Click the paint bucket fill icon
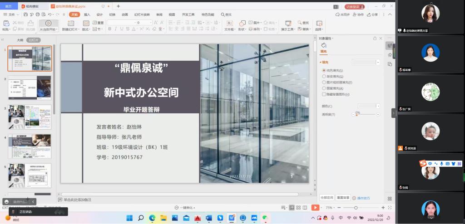The image size is (465, 224). 323,45
